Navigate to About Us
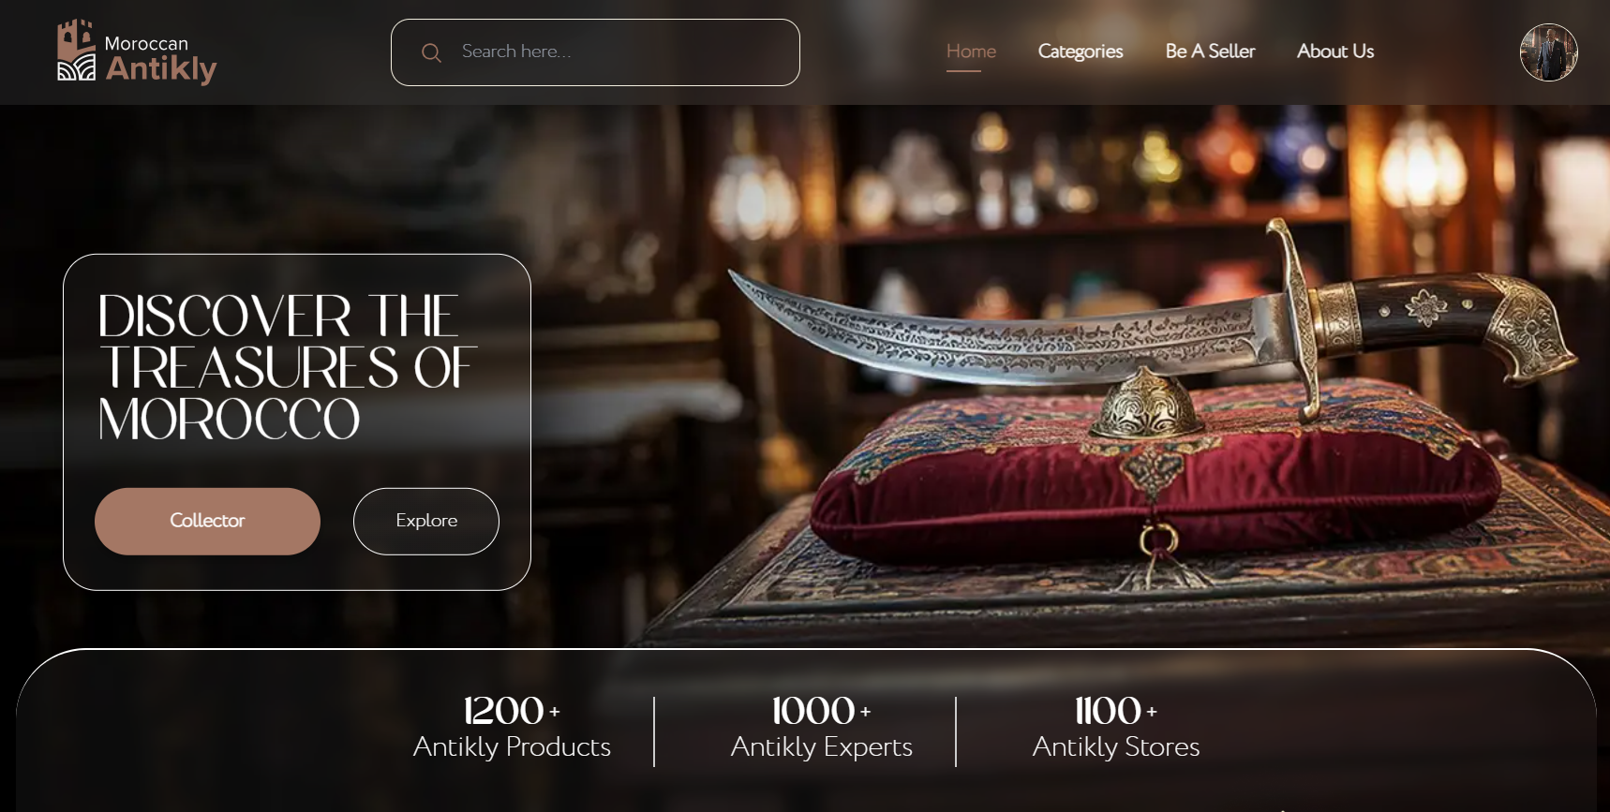1610x812 pixels. point(1335,52)
